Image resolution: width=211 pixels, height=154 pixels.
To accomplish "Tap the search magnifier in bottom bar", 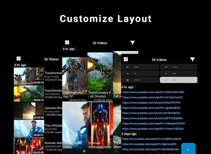I will [x=100, y=151].
